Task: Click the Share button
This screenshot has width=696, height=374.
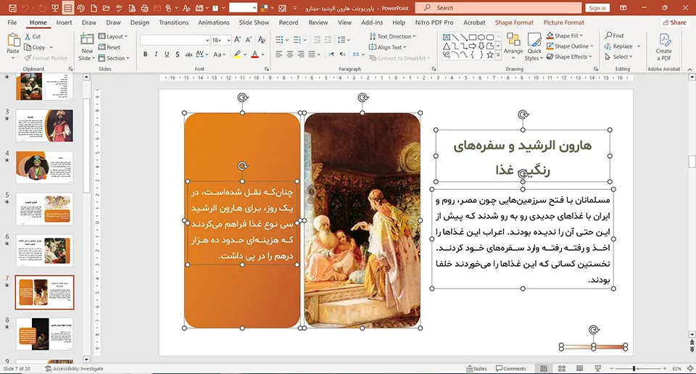Action: 674,22
